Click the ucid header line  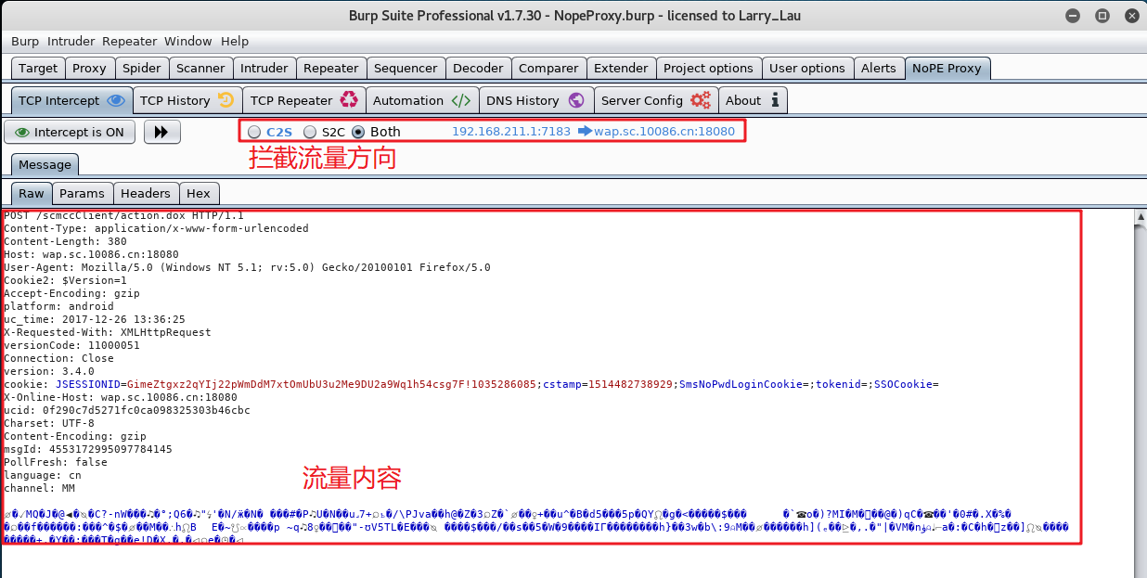click(127, 410)
